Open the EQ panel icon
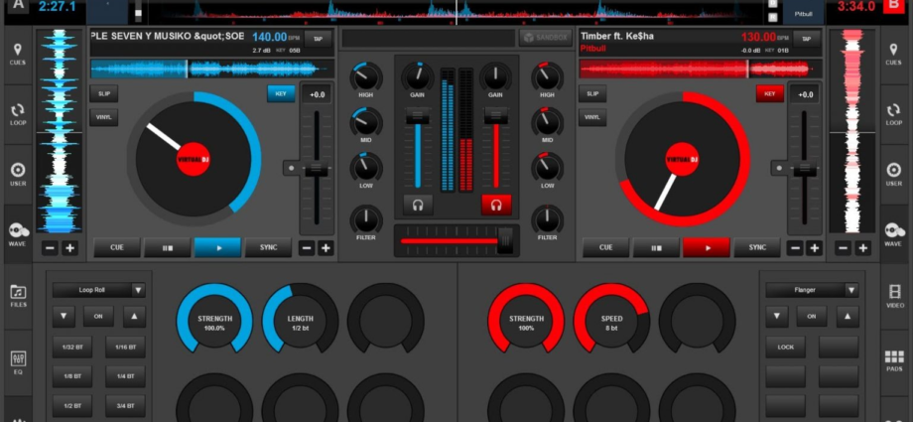 18,362
